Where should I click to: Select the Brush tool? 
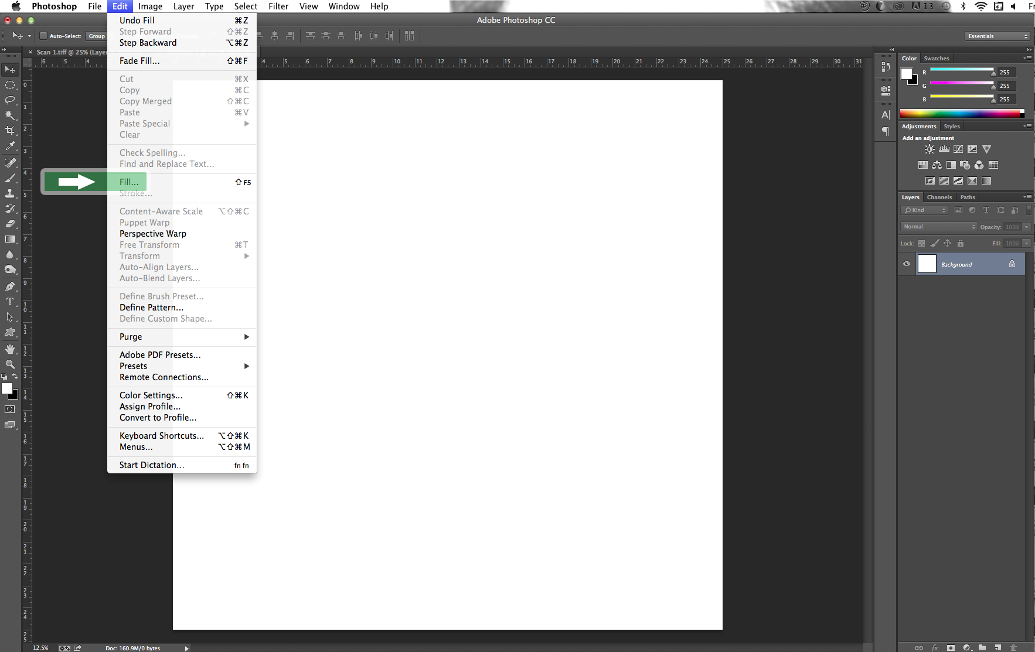pyautogui.click(x=10, y=178)
